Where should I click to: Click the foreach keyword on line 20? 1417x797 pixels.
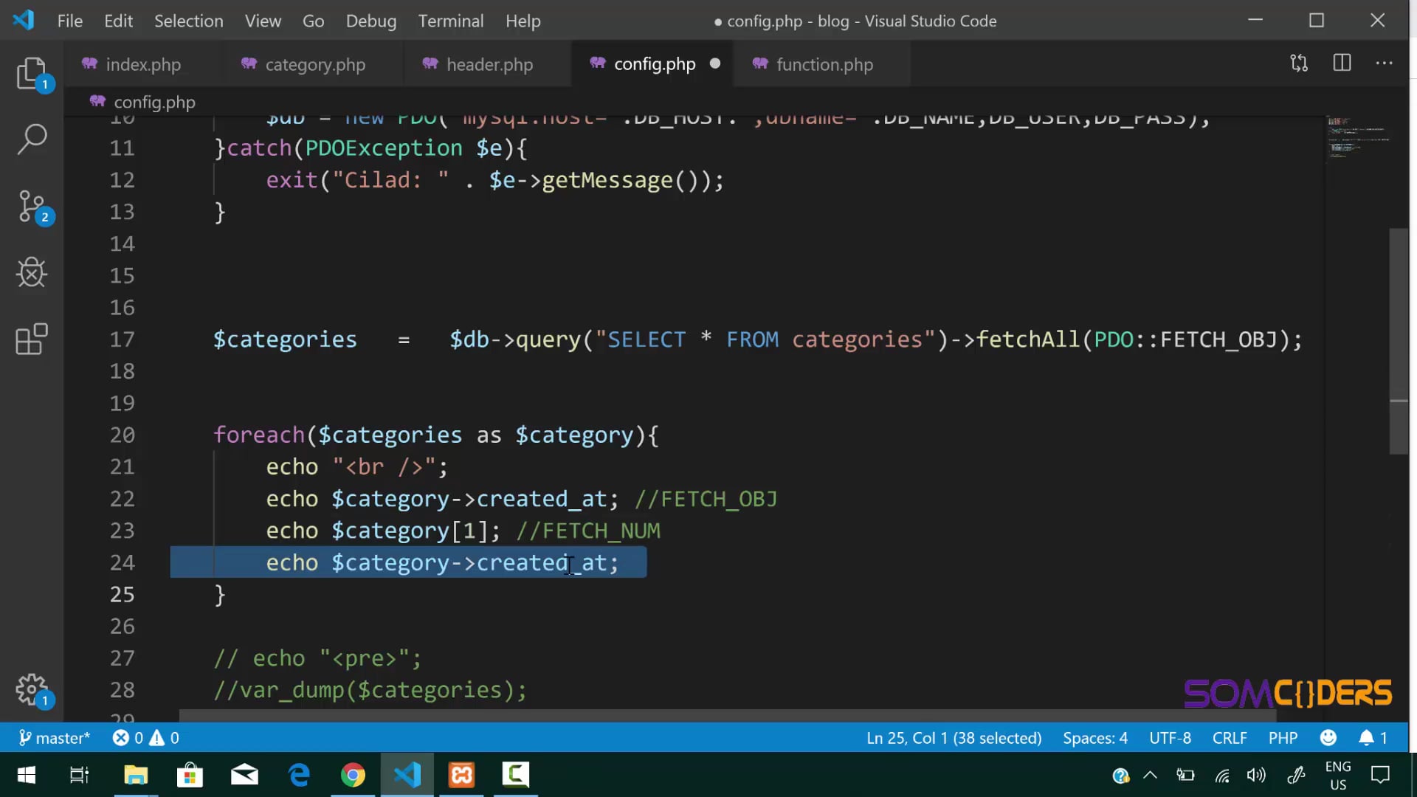coord(259,435)
